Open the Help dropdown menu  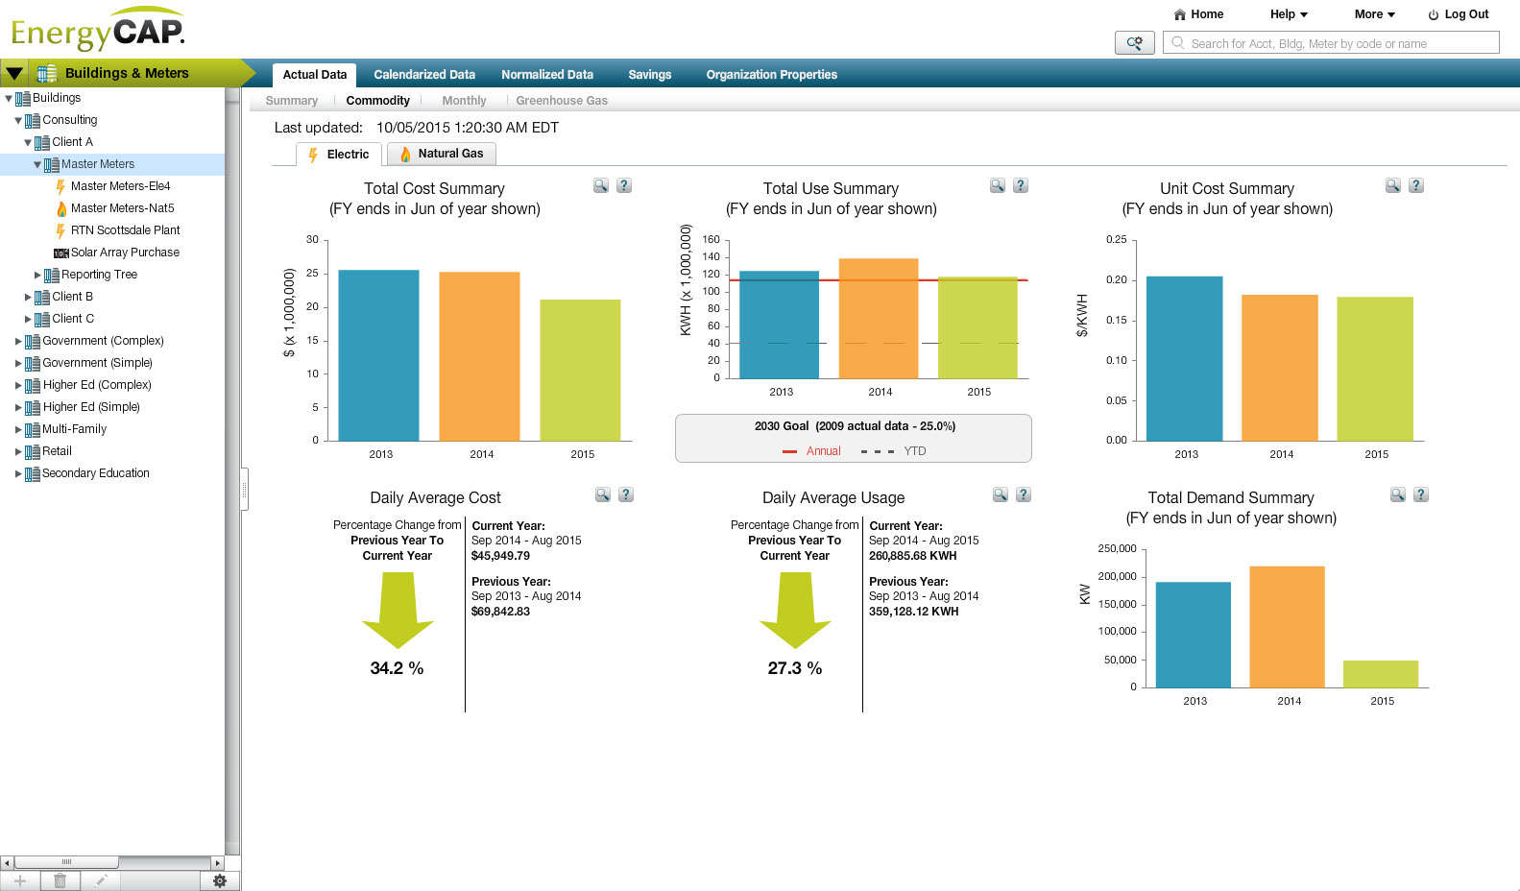[x=1289, y=14]
